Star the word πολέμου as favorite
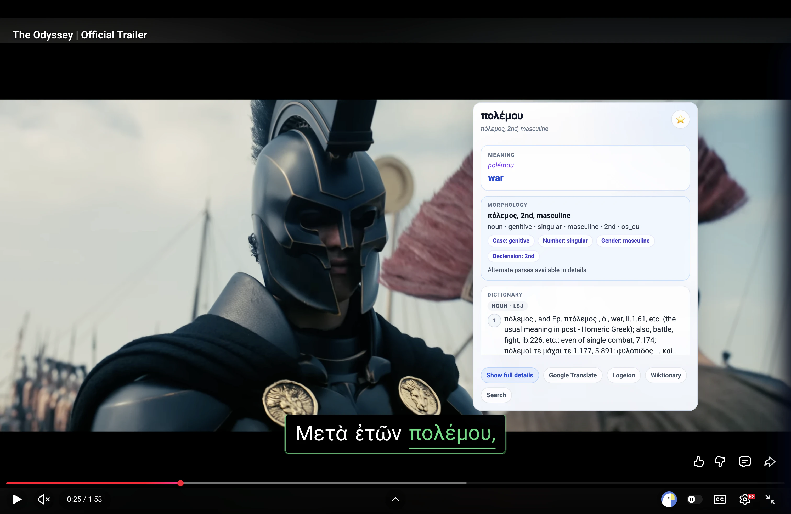Screen dimensions: 791x514 click(680, 119)
